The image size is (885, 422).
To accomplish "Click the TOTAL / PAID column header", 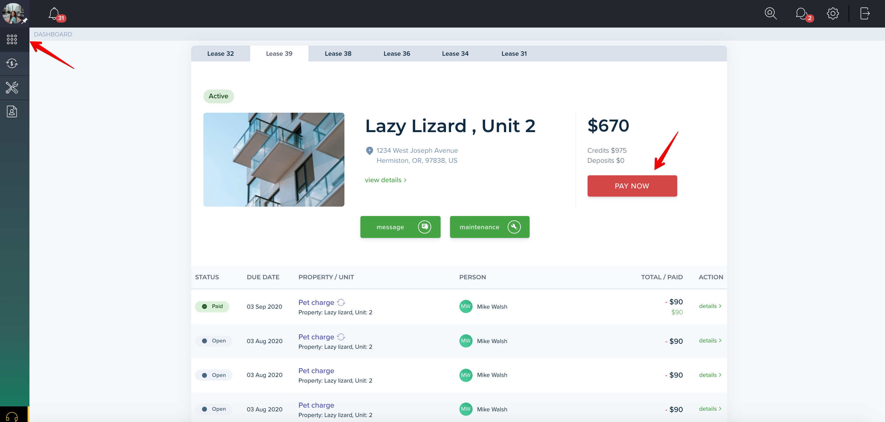I will coord(662,277).
